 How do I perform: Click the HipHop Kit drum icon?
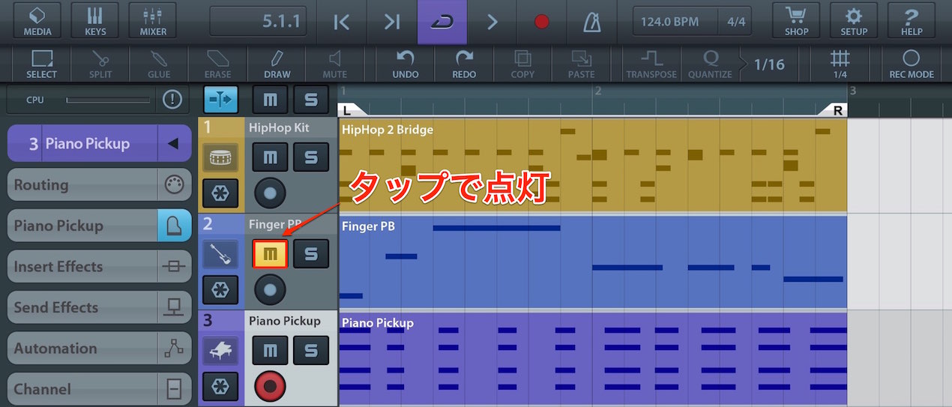(220, 157)
